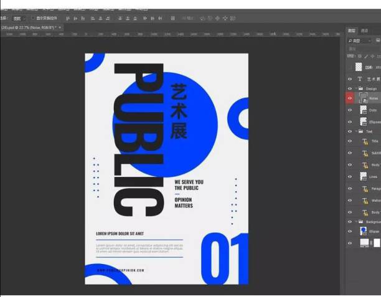This screenshot has width=381, height=297.
Task: Toggle the show transform controls checkbox
Action: 32,18
